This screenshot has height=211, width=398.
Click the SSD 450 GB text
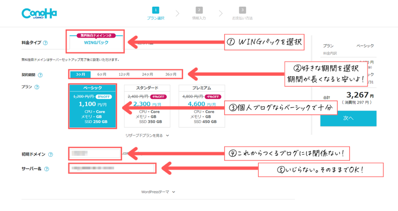click(205, 122)
